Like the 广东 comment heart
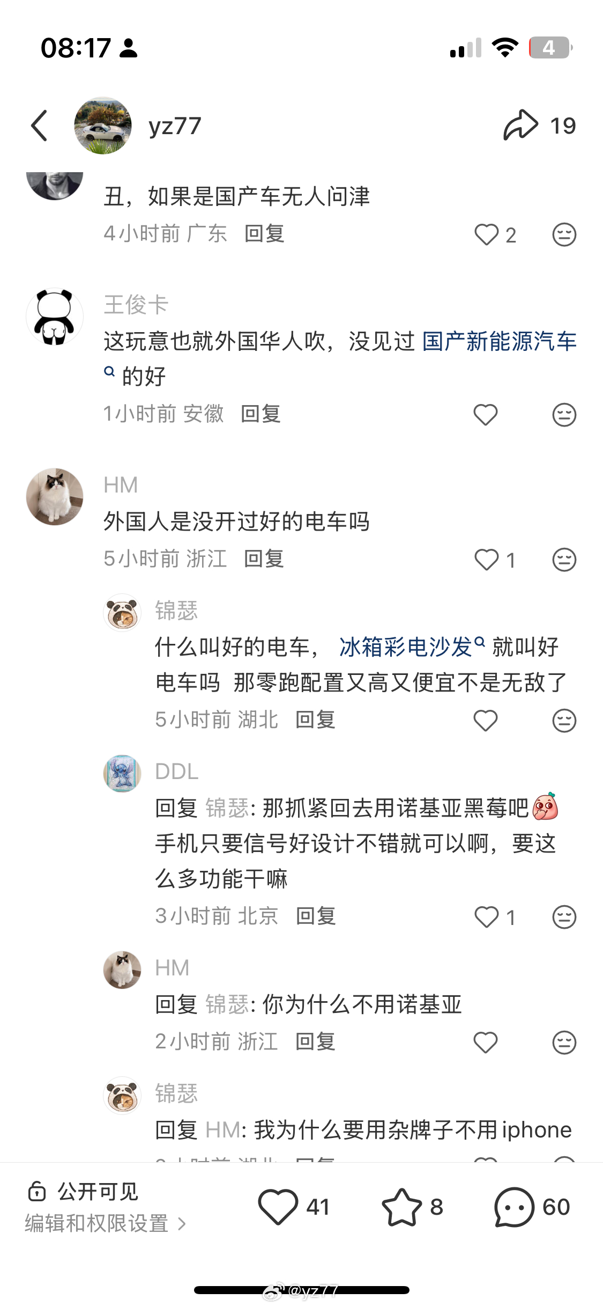Screen dimensions: 603x1307 point(487,234)
